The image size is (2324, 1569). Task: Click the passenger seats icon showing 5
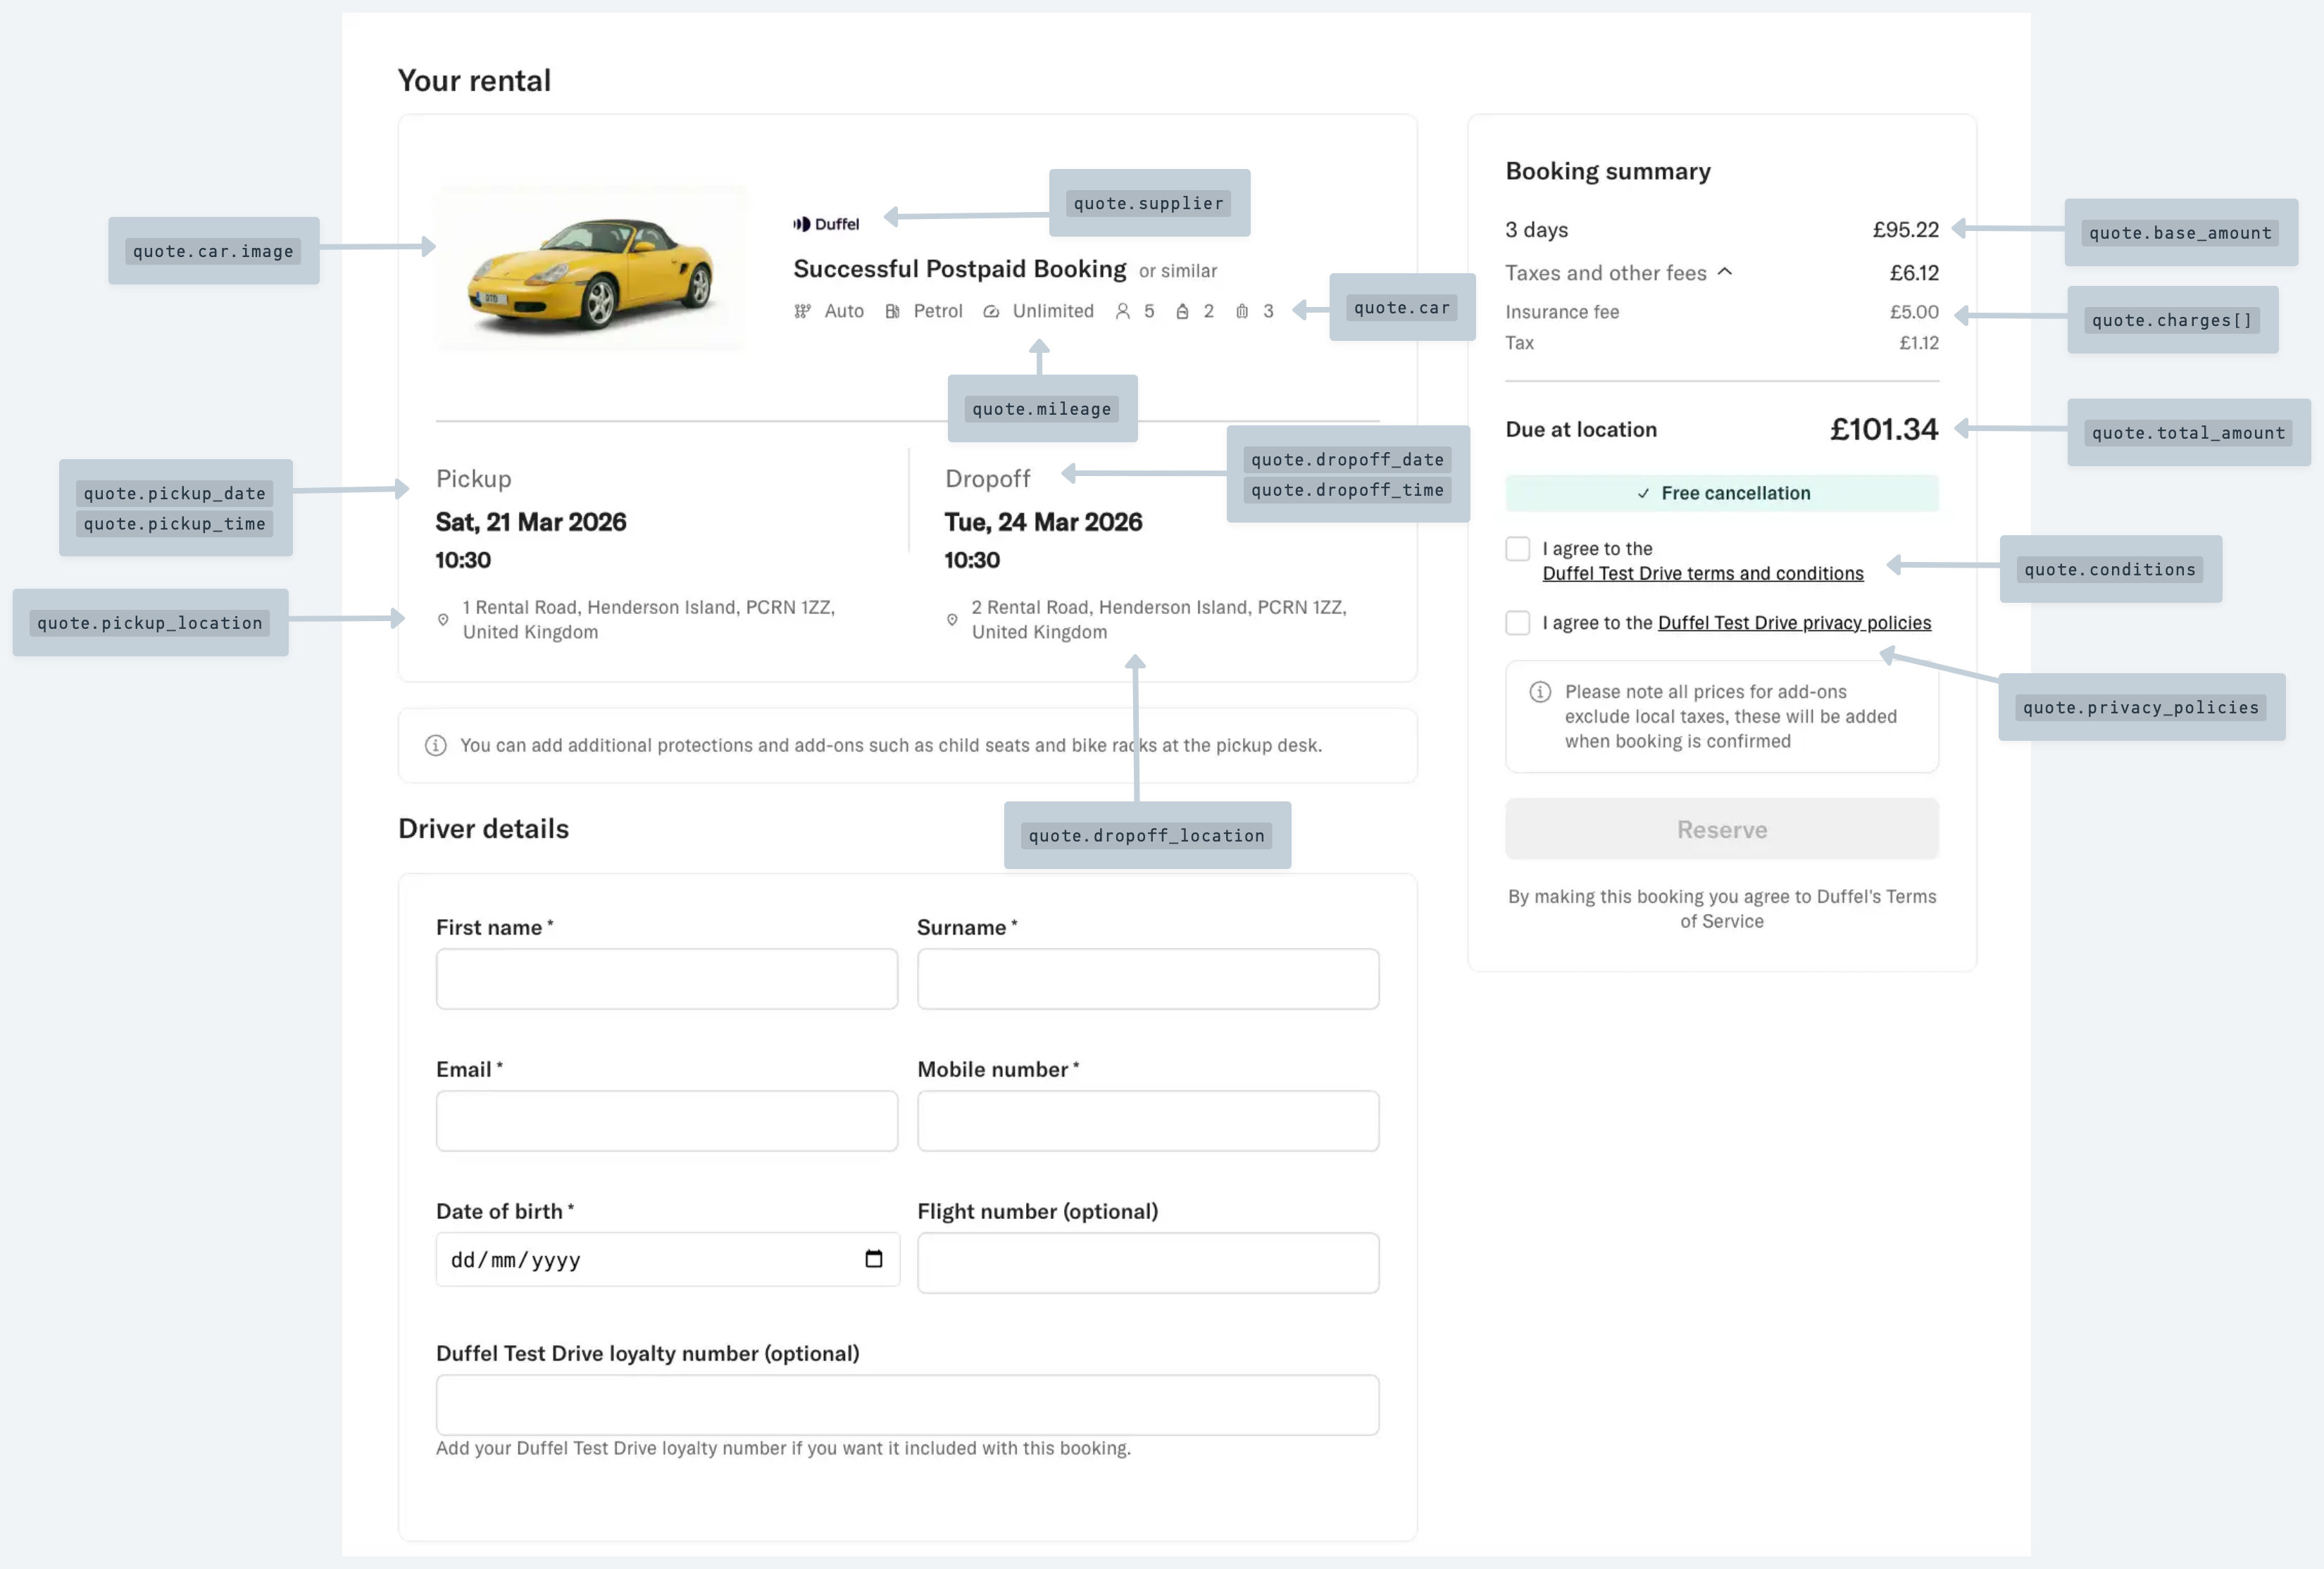(x=1122, y=311)
